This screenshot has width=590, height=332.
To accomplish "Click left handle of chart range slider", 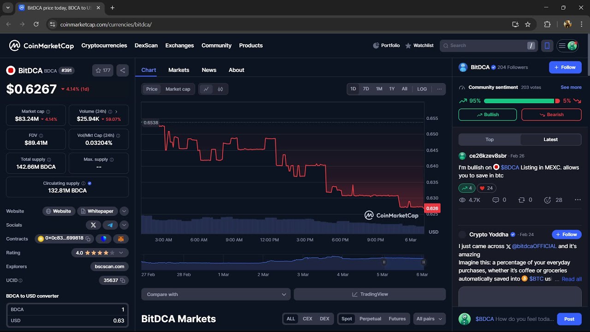I will click(x=384, y=262).
